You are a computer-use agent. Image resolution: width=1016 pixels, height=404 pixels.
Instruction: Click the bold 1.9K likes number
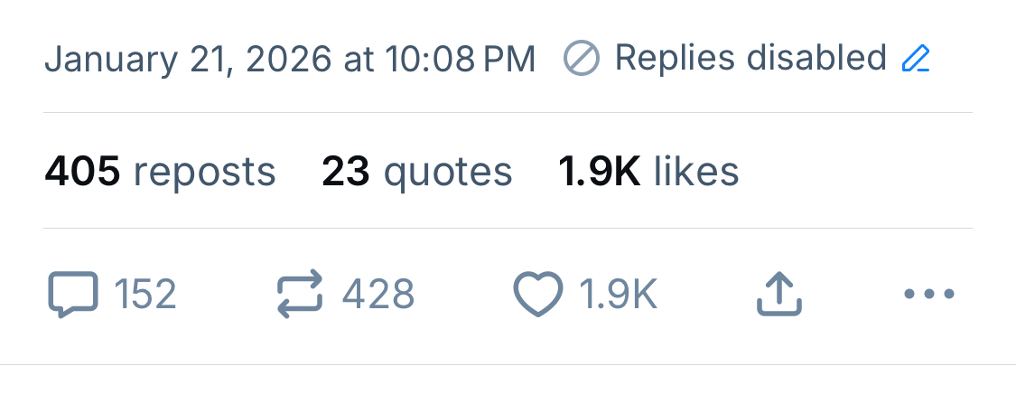pyautogui.click(x=600, y=172)
